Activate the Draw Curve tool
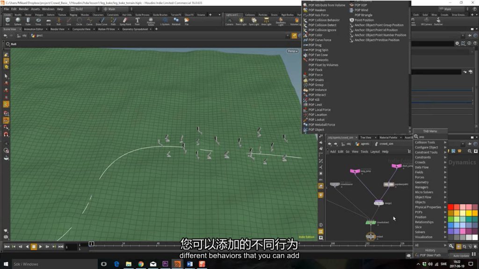Image resolution: width=479 pixels, height=269 pixels. [102, 21]
